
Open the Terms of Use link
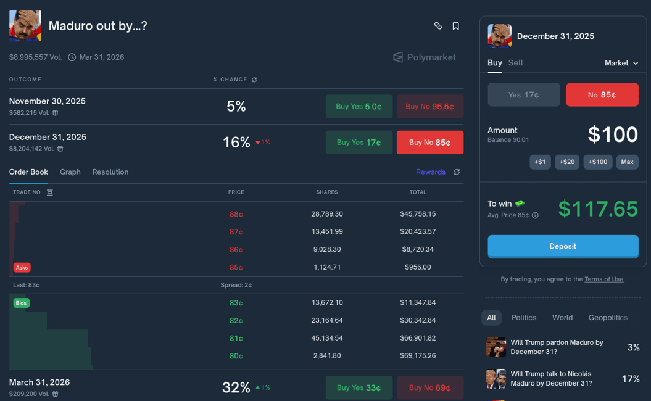pyautogui.click(x=603, y=279)
